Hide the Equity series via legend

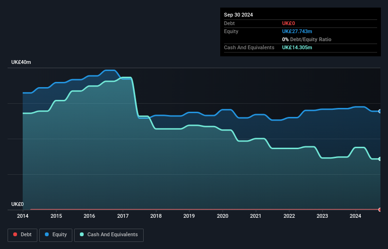pos(55,234)
